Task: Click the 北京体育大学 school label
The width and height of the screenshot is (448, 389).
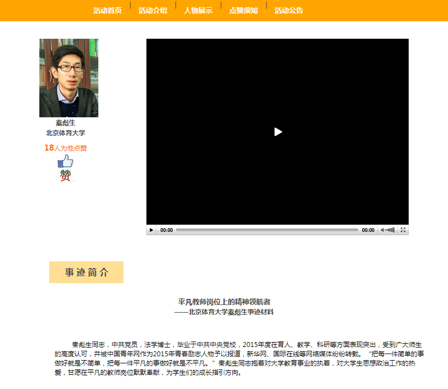Action: point(64,133)
